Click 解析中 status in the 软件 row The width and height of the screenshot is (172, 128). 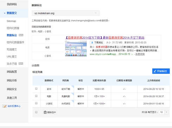81,89
